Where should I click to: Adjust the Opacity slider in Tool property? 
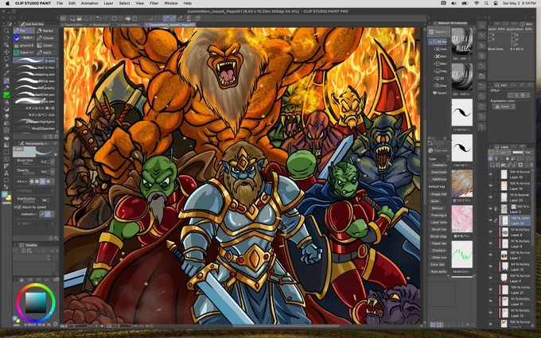(29, 173)
